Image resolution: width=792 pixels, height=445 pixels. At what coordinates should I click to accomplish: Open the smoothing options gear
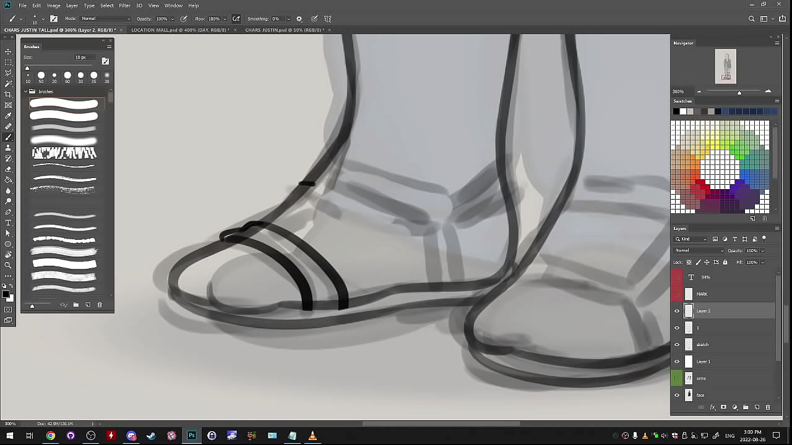point(299,19)
